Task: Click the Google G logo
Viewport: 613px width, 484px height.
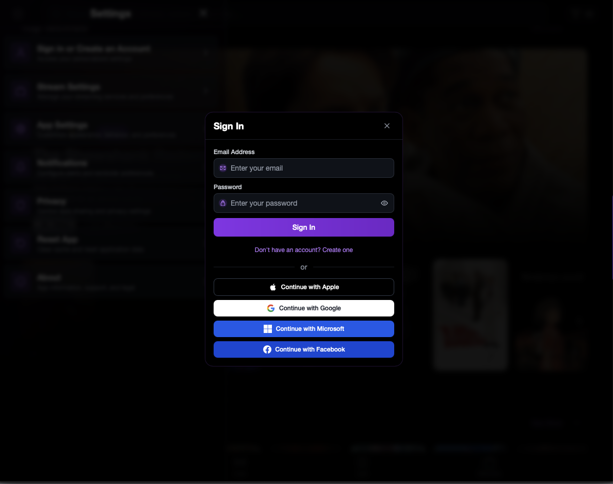Action: coord(270,308)
